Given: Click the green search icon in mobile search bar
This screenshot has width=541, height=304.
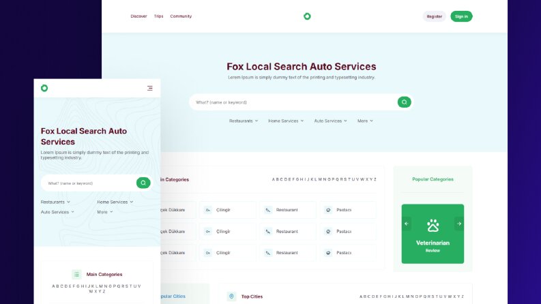Looking at the screenshot, I should [x=143, y=183].
